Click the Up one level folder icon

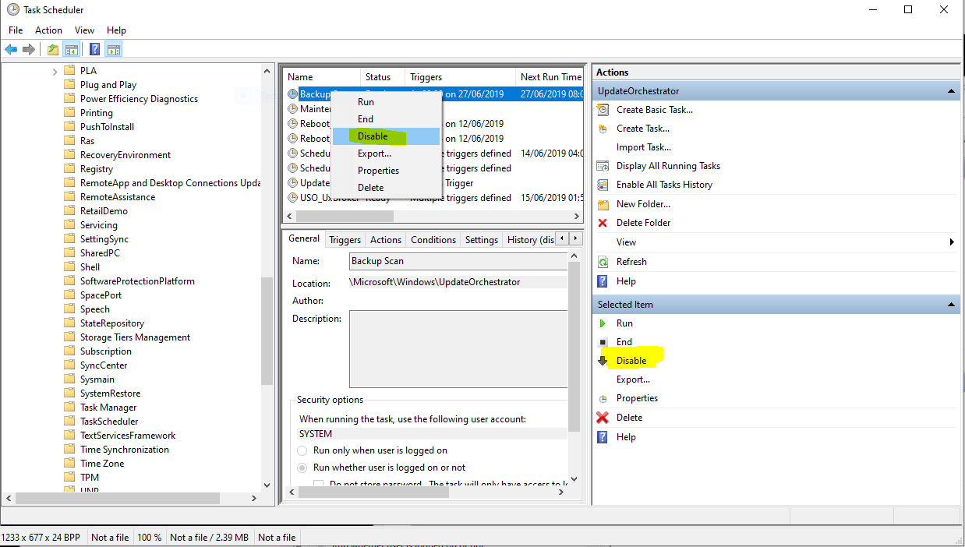(52, 50)
